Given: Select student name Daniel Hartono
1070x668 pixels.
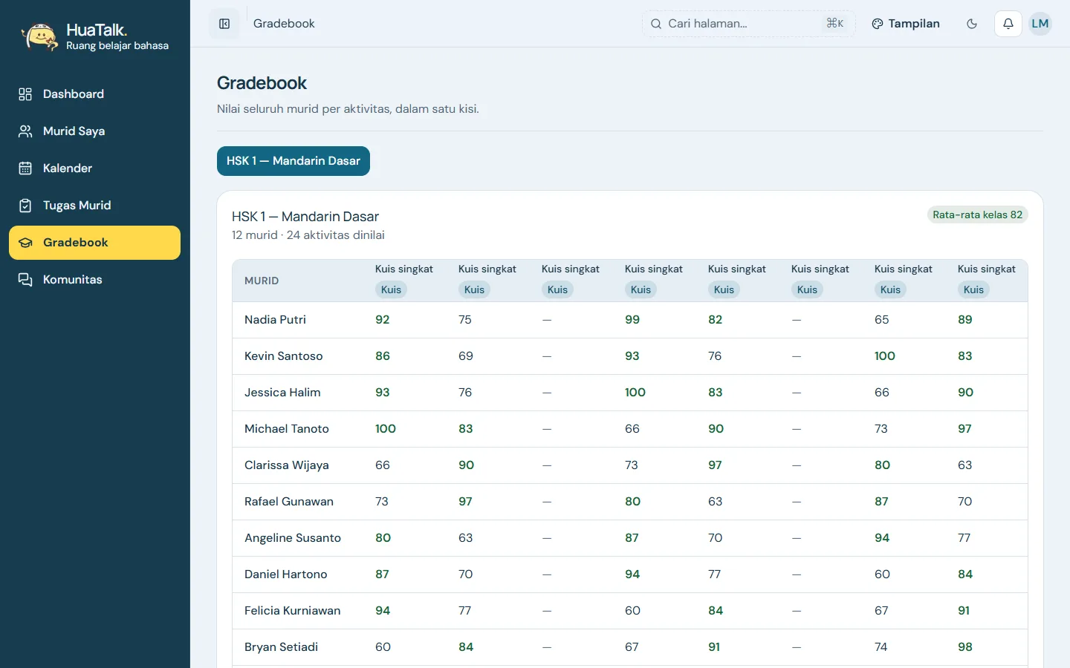Looking at the screenshot, I should [286, 574].
